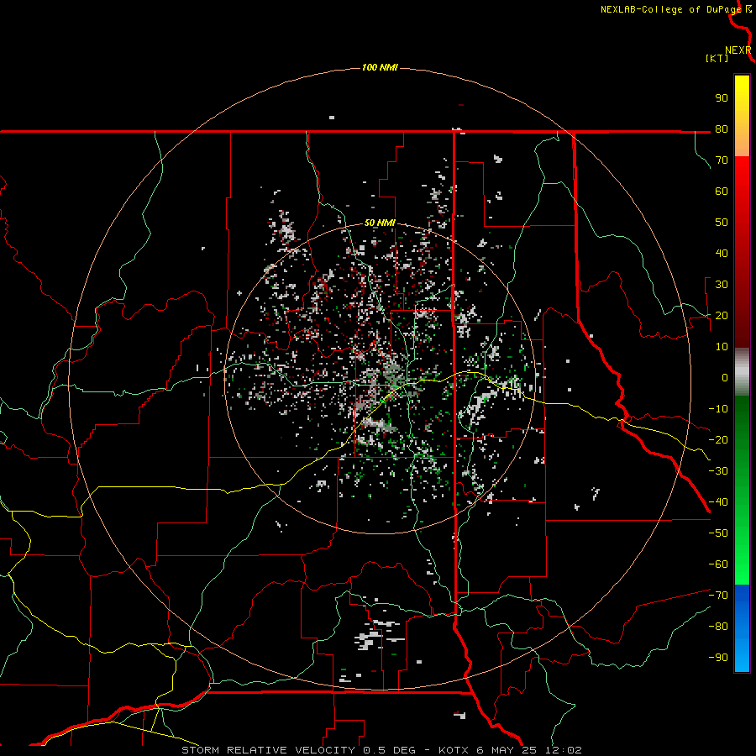The height and width of the screenshot is (756, 756).
Task: Click the 60 value on velocity scale
Action: pyautogui.click(x=722, y=192)
